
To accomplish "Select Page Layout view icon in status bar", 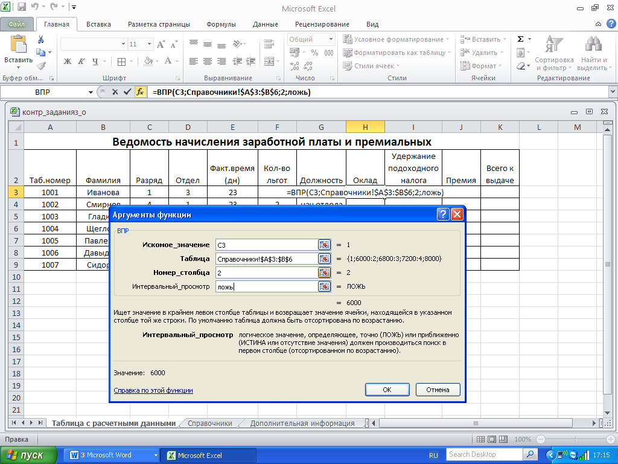I will (x=492, y=439).
